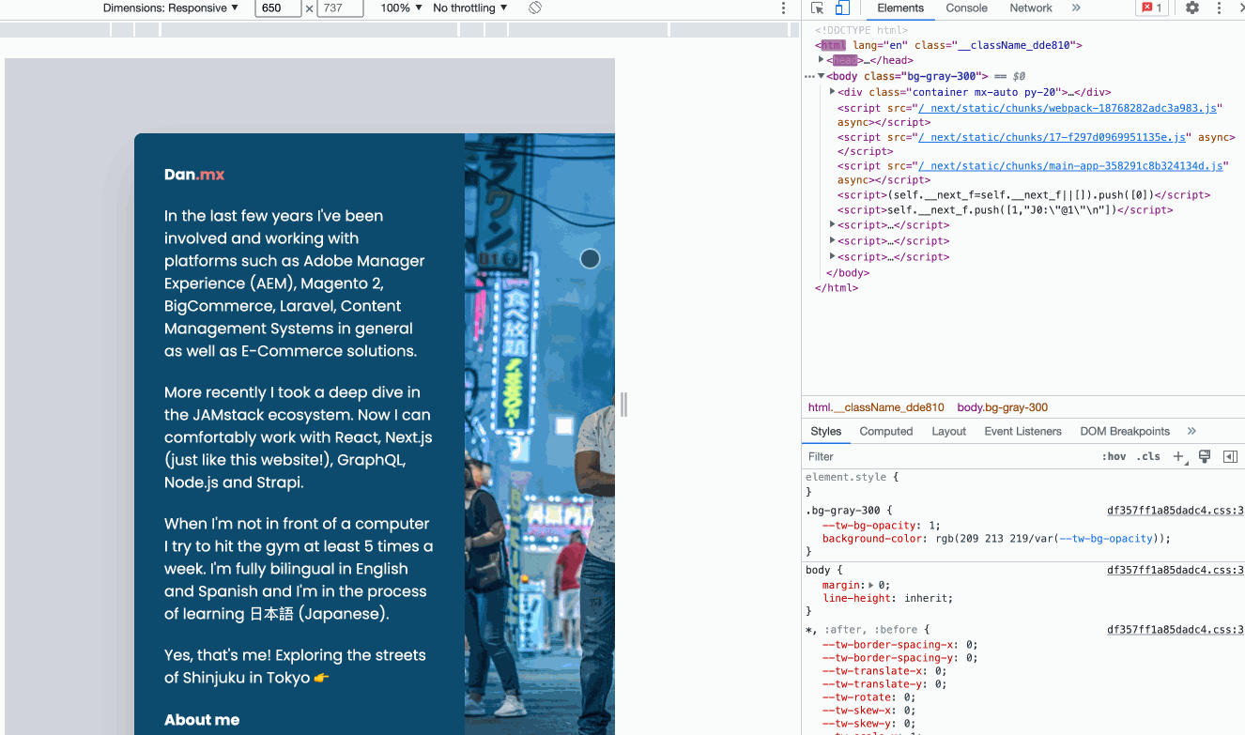This screenshot has height=735, width=1245.
Task: Open the device toolbar options three-dot menu
Action: pyautogui.click(x=785, y=8)
